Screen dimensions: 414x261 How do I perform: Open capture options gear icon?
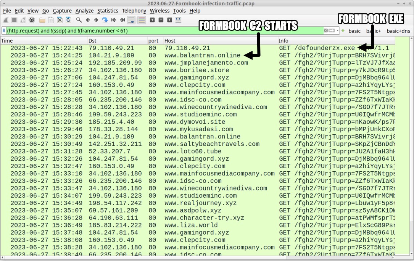[x=32, y=20]
